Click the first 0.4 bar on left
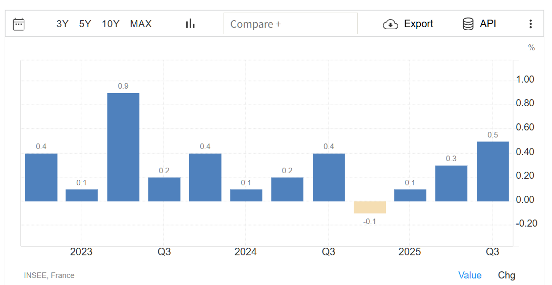The height and width of the screenshot is (285, 552). [x=41, y=177]
